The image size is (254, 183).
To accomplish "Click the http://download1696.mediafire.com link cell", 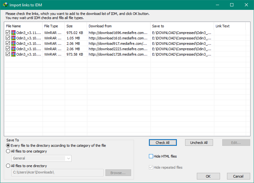I will point(118,33).
